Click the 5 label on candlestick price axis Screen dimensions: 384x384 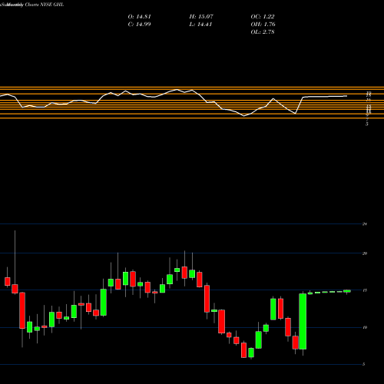pos(363,364)
